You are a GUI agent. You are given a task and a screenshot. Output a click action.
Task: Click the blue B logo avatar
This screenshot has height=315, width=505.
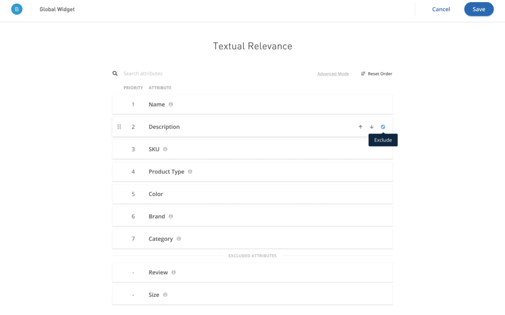(x=17, y=9)
